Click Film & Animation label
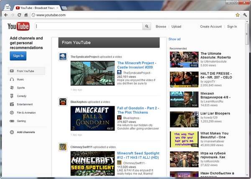251x179 pixels. tap(26, 112)
